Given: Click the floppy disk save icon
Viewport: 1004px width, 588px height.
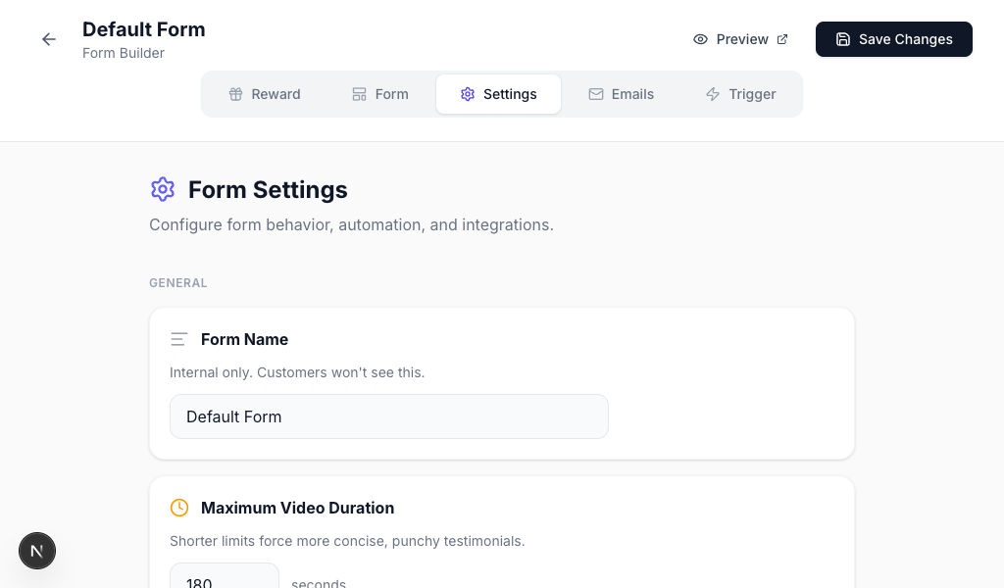Looking at the screenshot, I should click(843, 39).
